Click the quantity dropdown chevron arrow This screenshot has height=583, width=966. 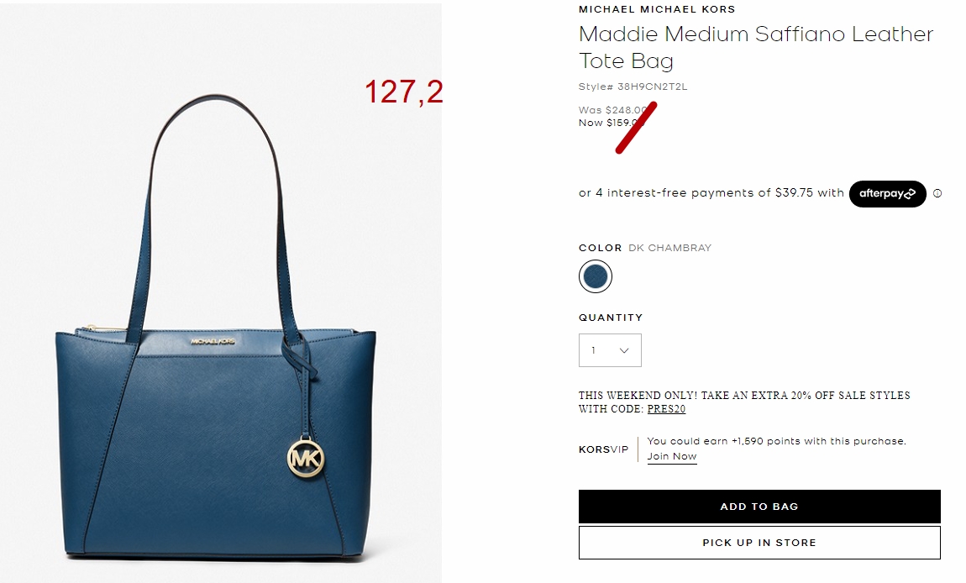click(624, 350)
